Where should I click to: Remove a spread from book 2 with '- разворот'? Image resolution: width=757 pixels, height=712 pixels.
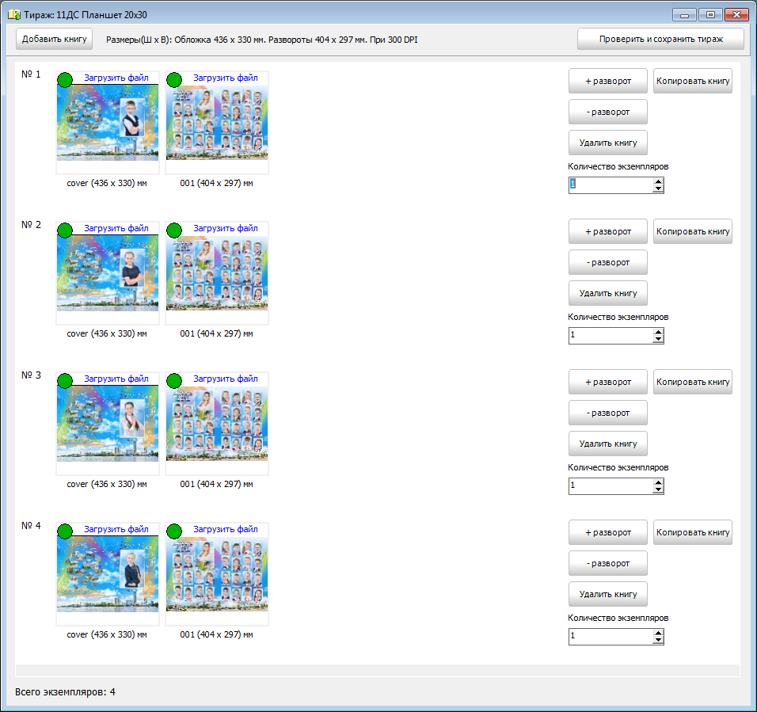point(607,262)
